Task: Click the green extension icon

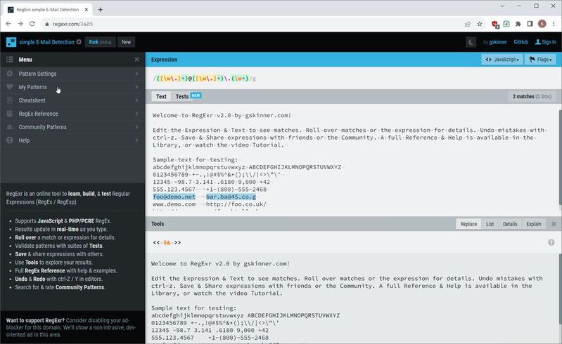Action: pos(506,24)
